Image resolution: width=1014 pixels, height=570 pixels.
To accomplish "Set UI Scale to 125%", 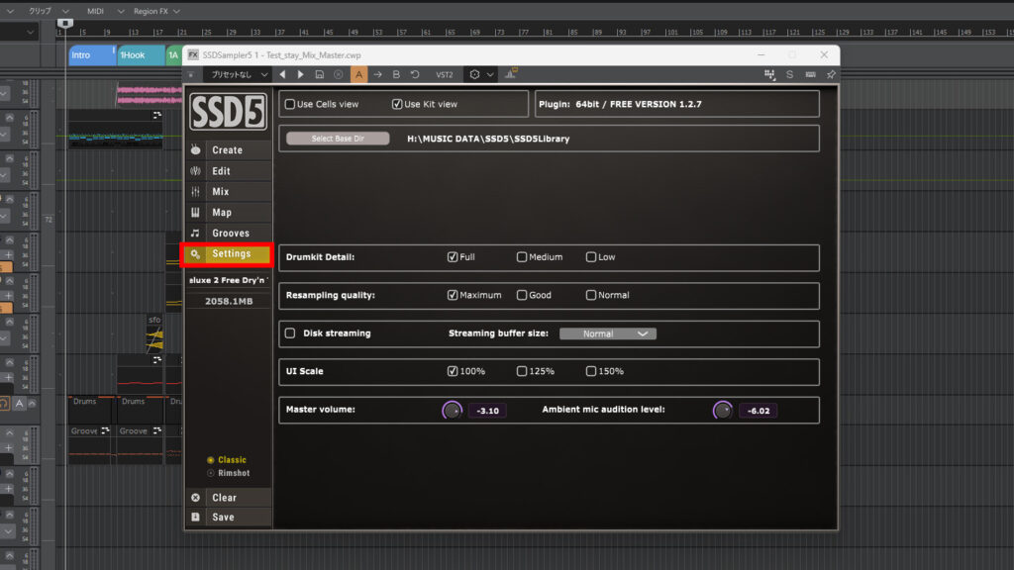I will pyautogui.click(x=522, y=371).
